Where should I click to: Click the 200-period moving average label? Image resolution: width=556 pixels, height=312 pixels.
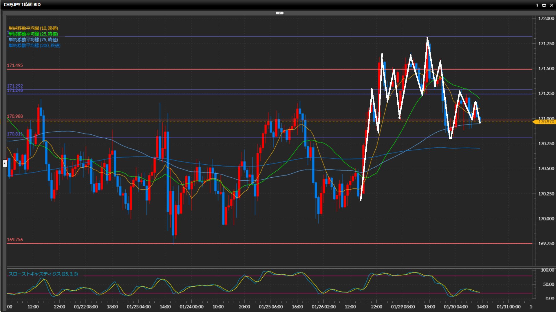pos(34,45)
